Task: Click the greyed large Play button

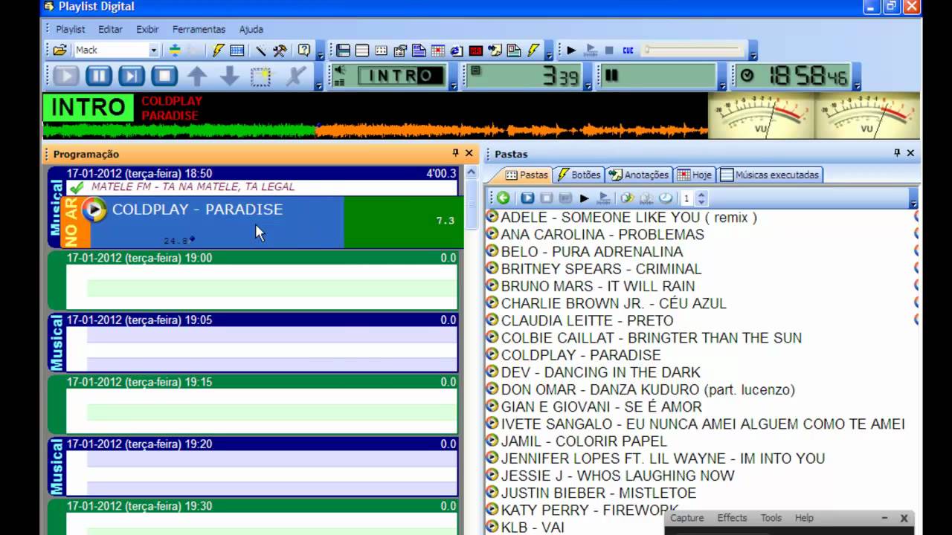Action: pos(65,76)
